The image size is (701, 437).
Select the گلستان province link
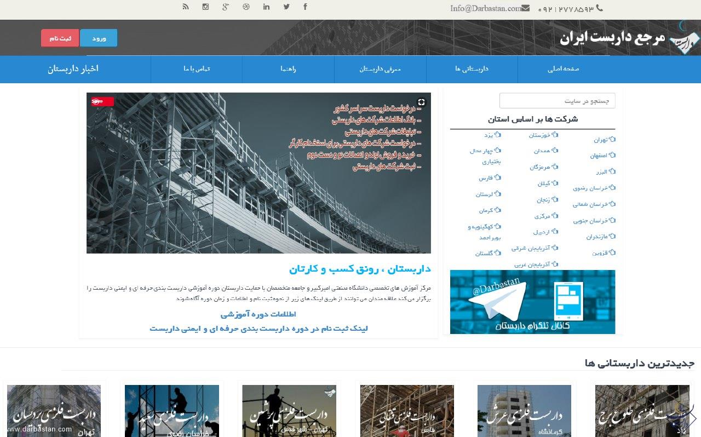(x=488, y=253)
